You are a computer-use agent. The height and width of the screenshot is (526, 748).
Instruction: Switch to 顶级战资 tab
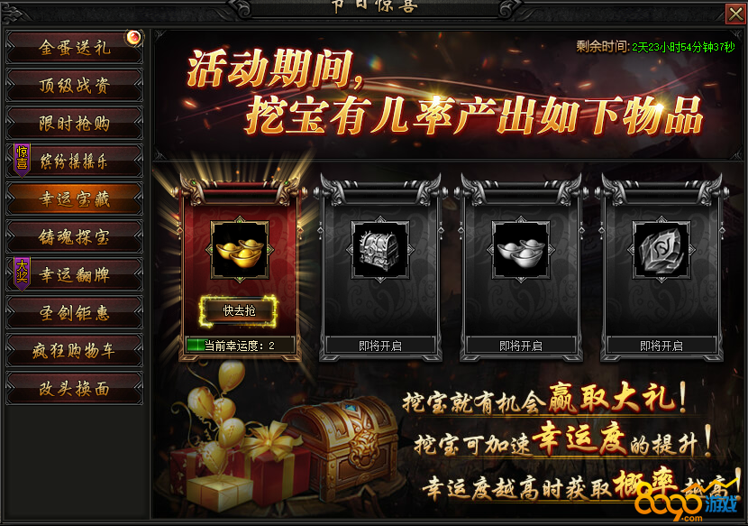pyautogui.click(x=75, y=86)
